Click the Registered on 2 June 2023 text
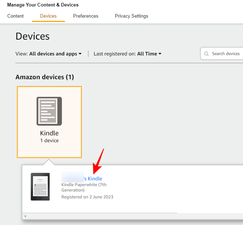 (x=87, y=197)
